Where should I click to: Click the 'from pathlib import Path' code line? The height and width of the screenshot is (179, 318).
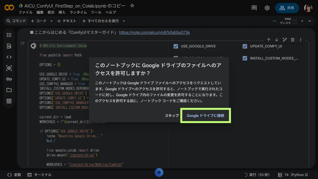[60, 55]
